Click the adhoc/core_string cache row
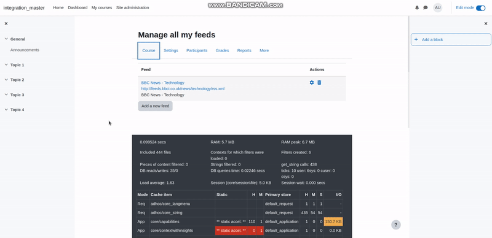Screen dimensions: 492x238 pyautogui.click(x=239, y=213)
